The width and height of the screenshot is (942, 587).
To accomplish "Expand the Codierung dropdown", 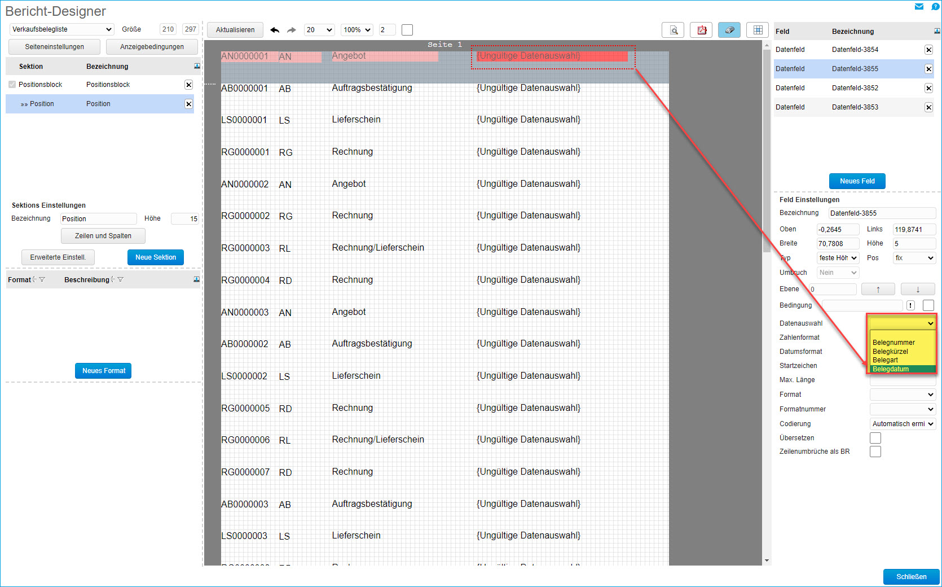I will click(x=903, y=424).
